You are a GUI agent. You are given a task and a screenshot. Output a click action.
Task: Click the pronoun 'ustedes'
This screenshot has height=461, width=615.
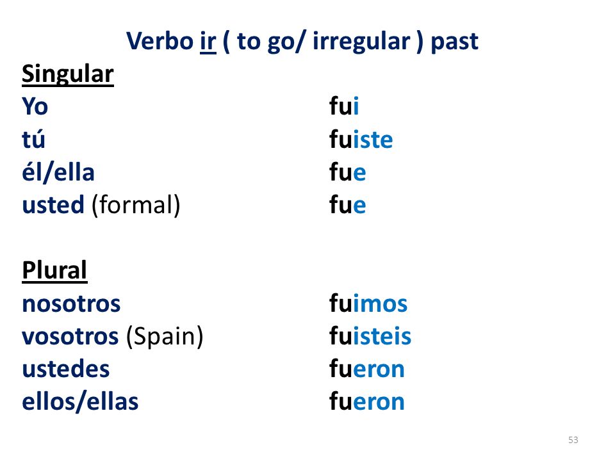66,369
